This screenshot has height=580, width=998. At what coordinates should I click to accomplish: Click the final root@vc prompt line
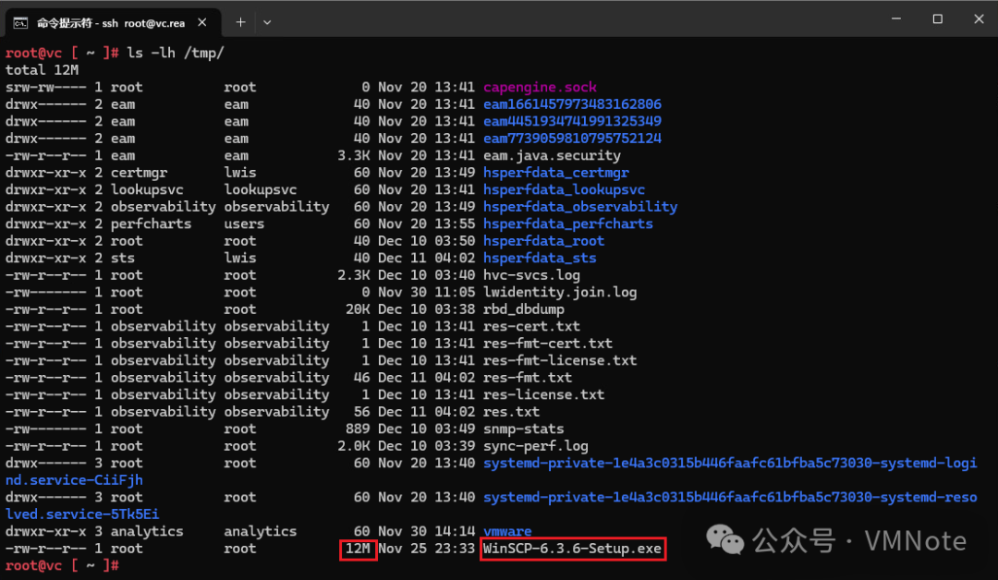coord(63,565)
